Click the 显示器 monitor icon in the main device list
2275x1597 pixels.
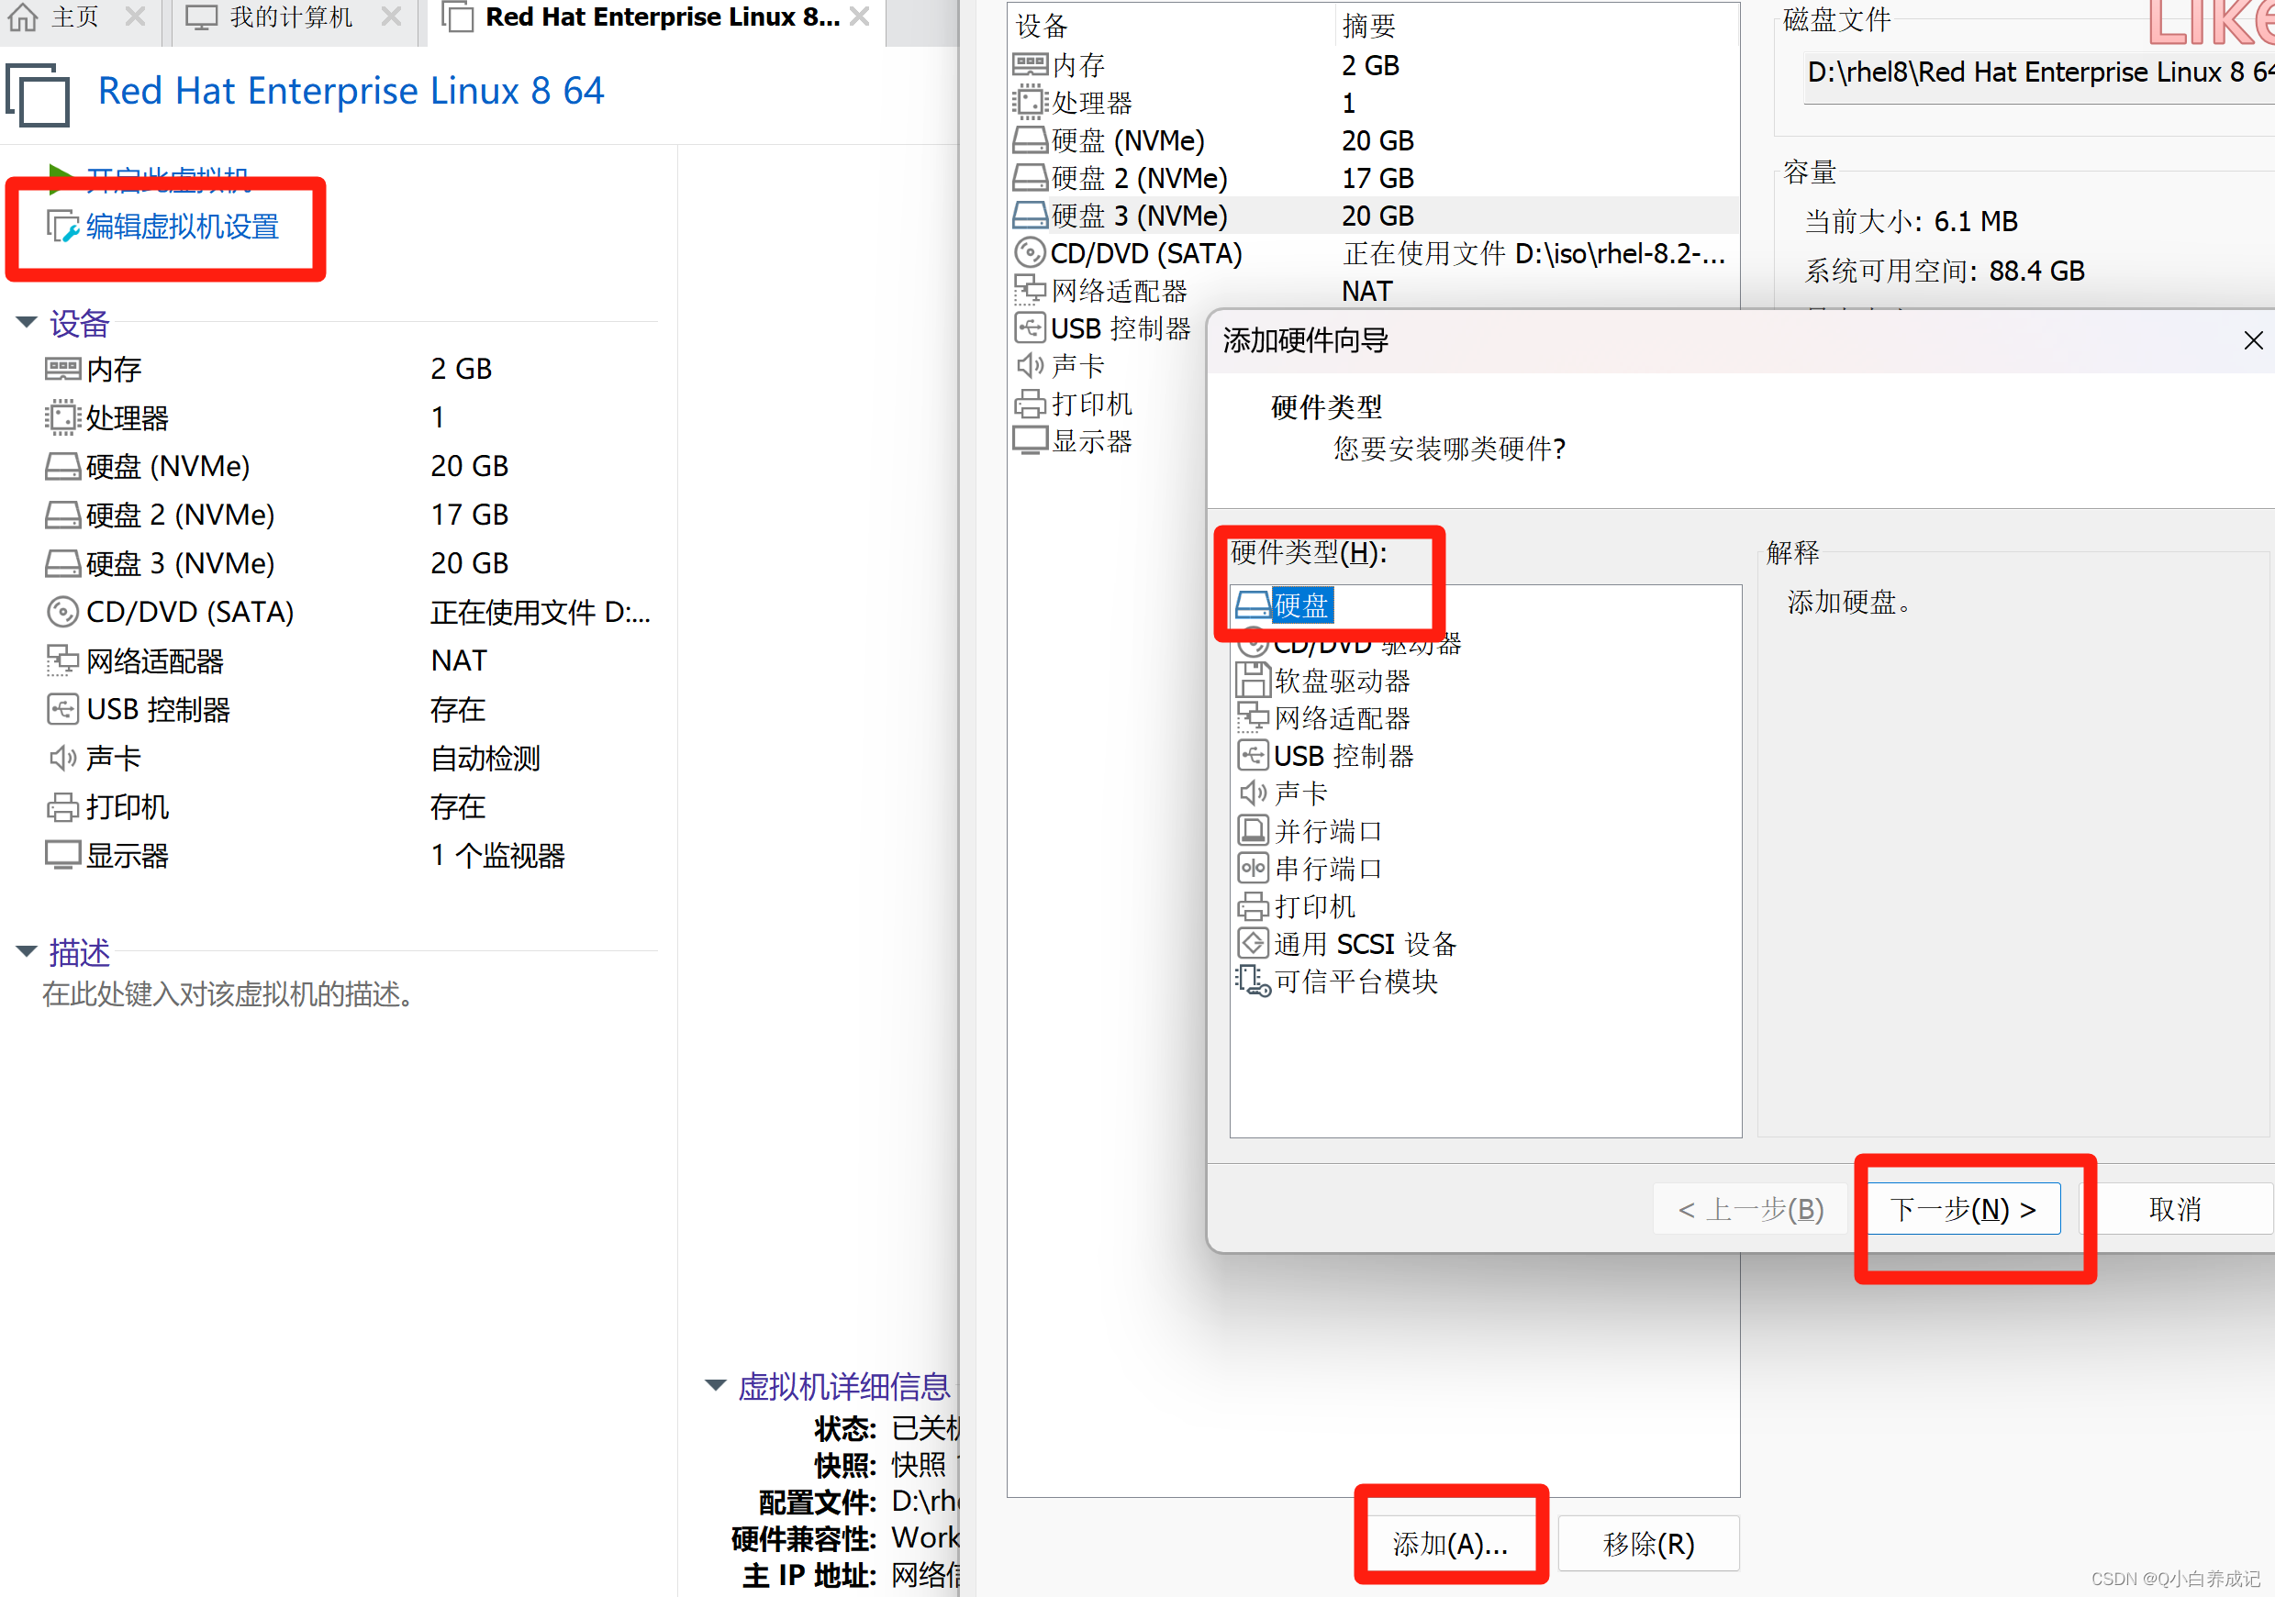pyautogui.click(x=62, y=855)
